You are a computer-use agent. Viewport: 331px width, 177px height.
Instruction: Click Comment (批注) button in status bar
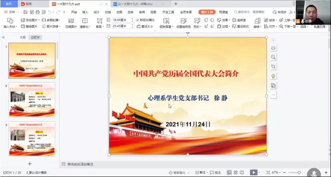pyautogui.click(x=215, y=173)
